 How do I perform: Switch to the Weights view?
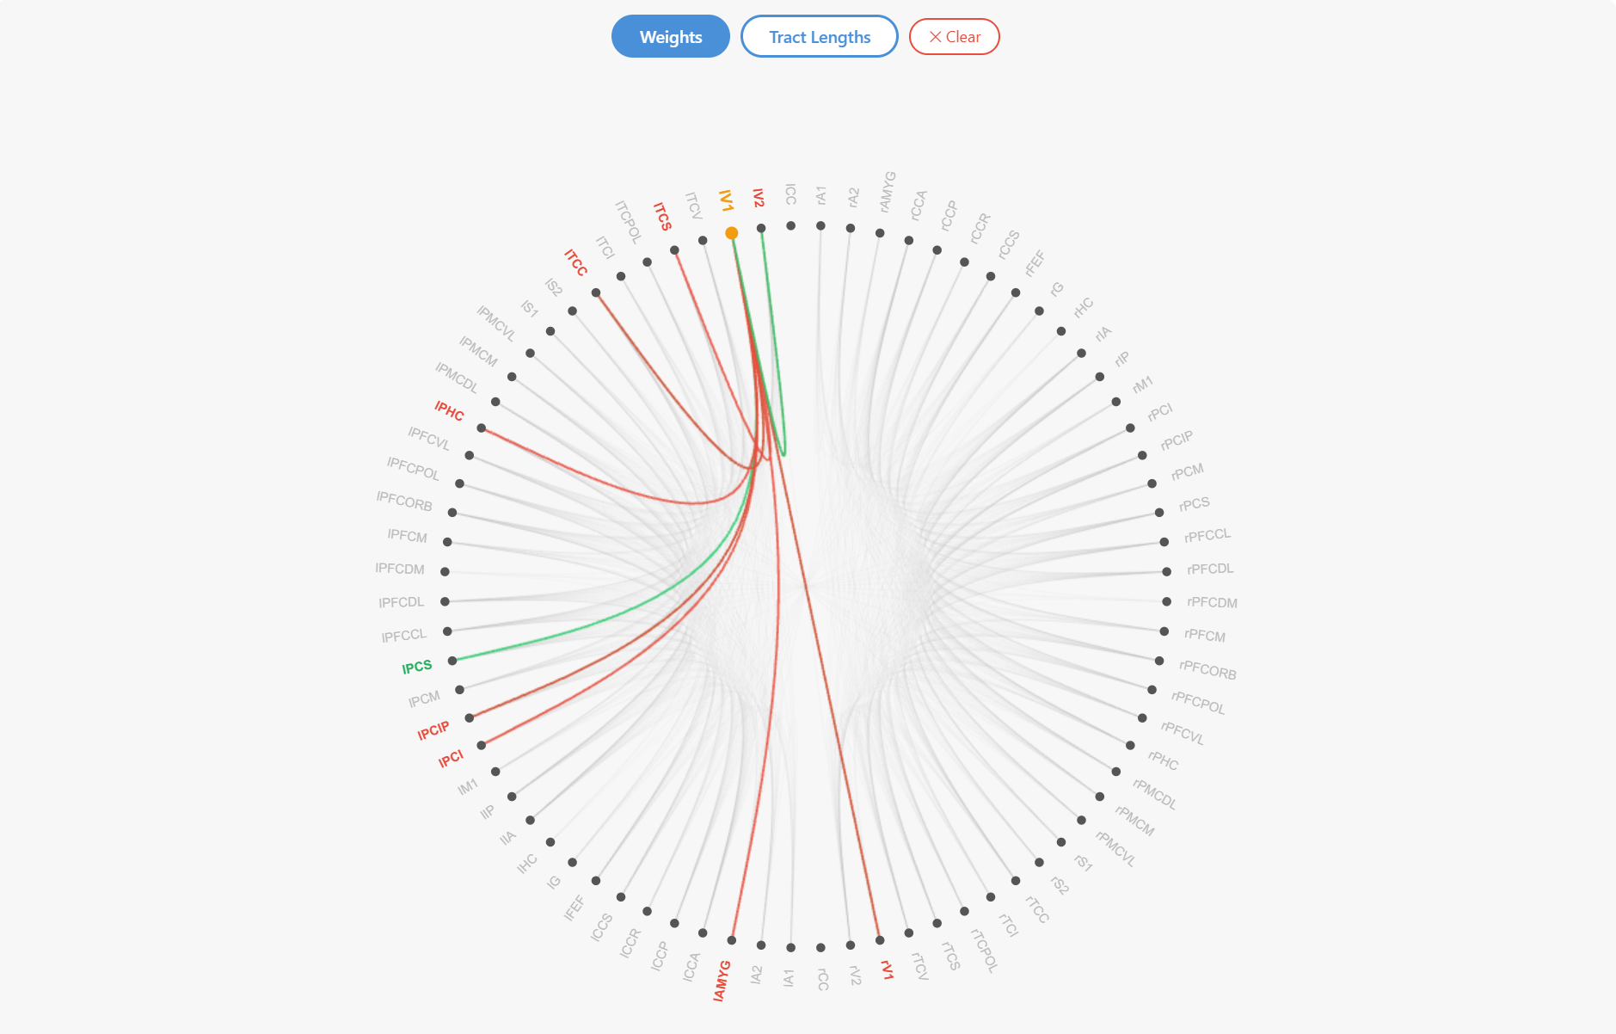(x=671, y=37)
